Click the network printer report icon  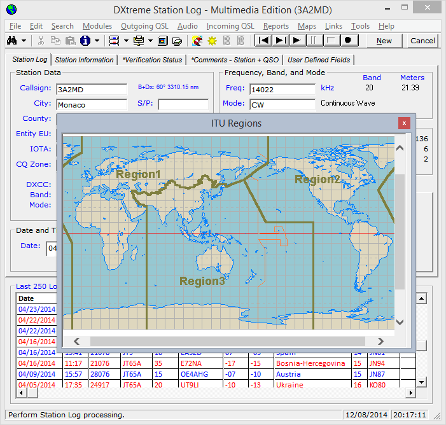(139, 41)
